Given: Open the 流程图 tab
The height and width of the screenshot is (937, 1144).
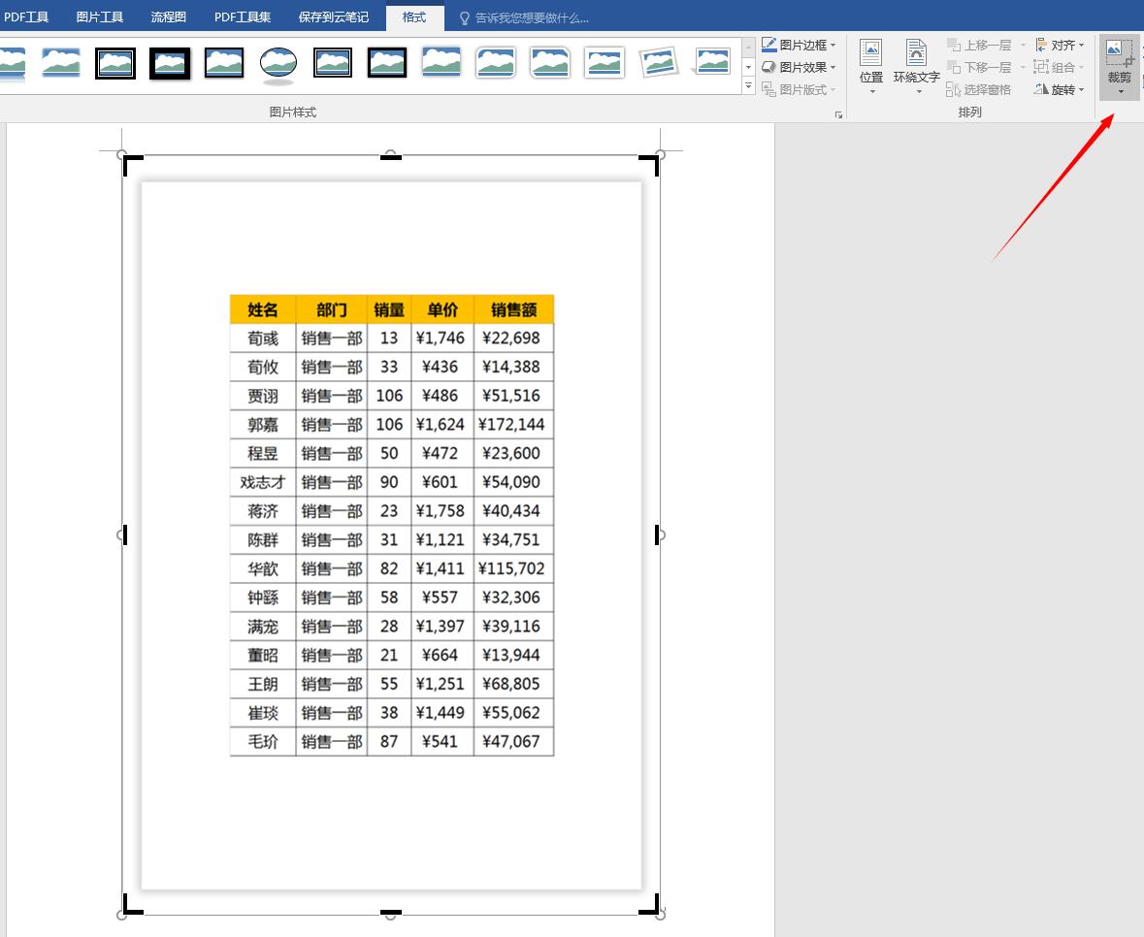Looking at the screenshot, I should click(x=168, y=16).
